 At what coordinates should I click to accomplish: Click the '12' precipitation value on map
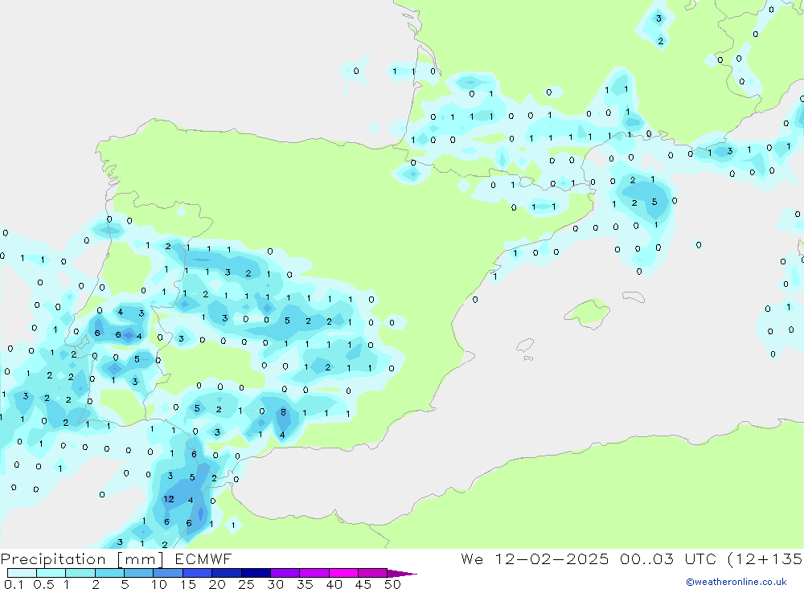(169, 499)
